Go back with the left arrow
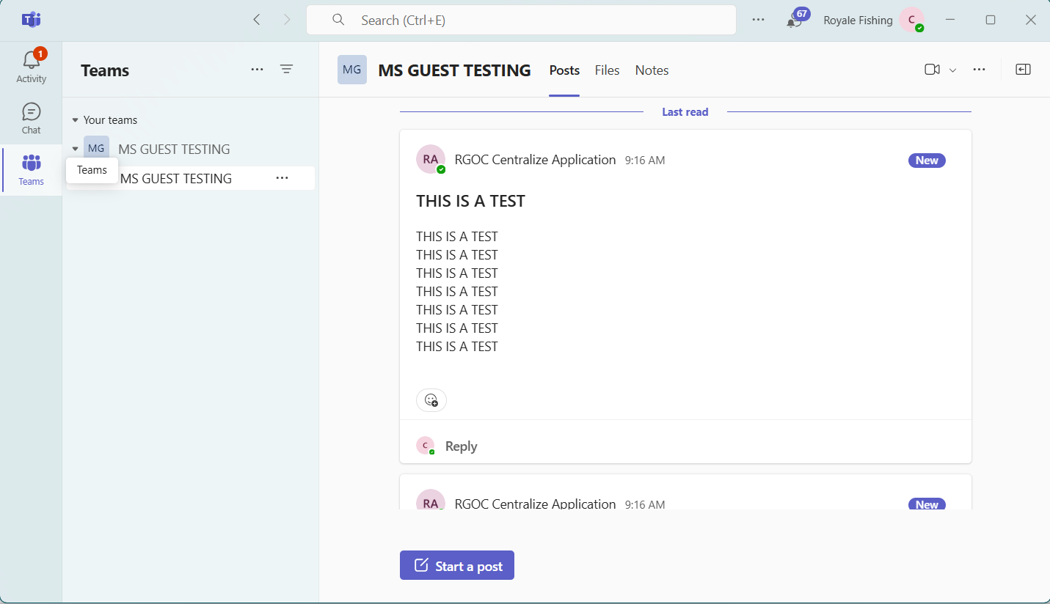The width and height of the screenshot is (1050, 604). [x=257, y=20]
